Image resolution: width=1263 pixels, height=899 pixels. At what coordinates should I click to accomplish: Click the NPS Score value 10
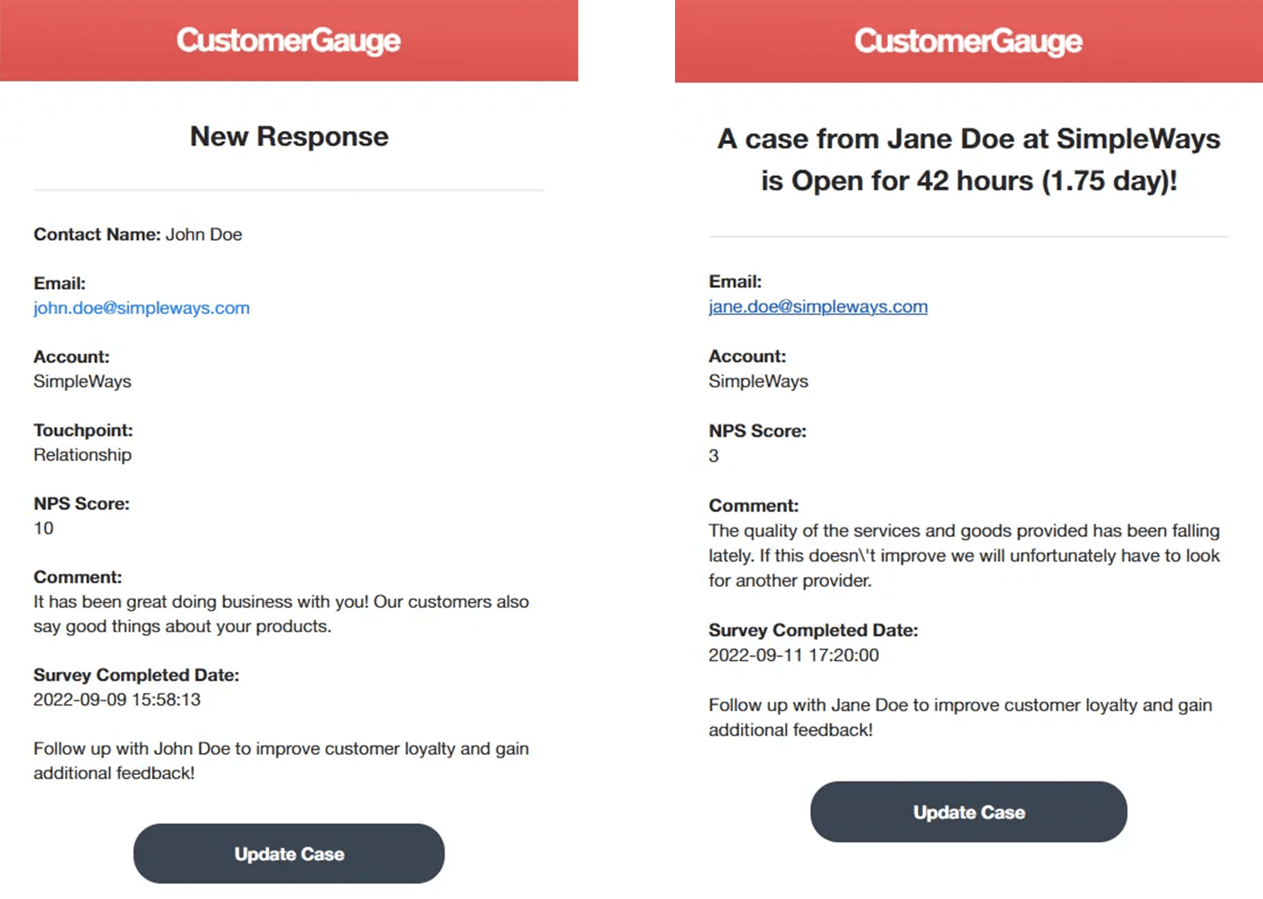pos(43,528)
